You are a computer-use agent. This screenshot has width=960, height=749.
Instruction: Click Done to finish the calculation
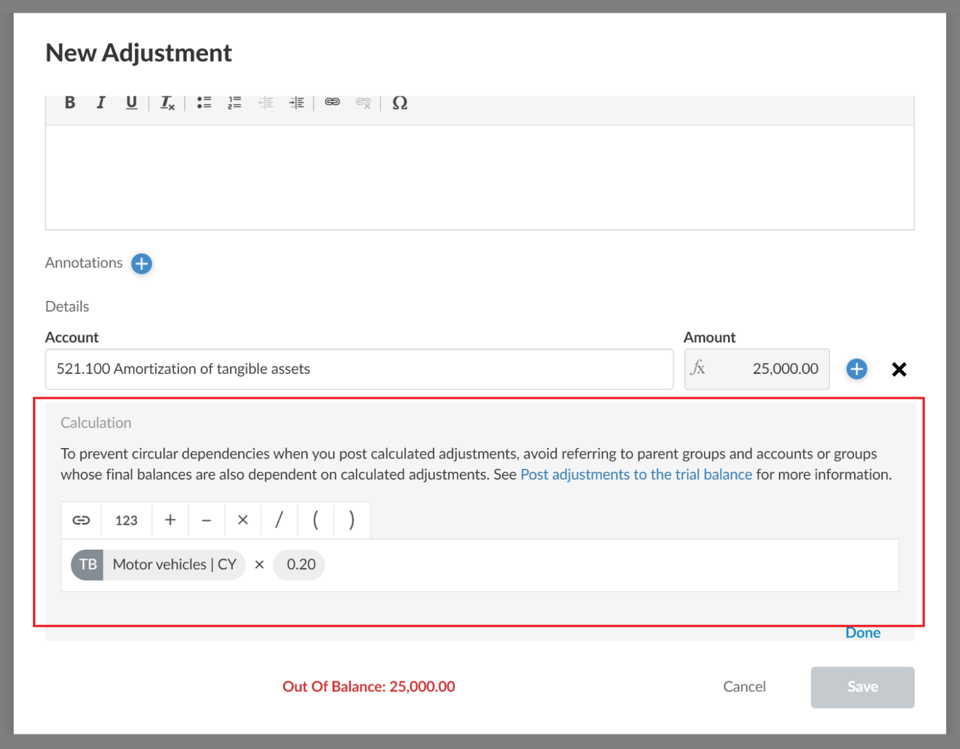click(862, 633)
